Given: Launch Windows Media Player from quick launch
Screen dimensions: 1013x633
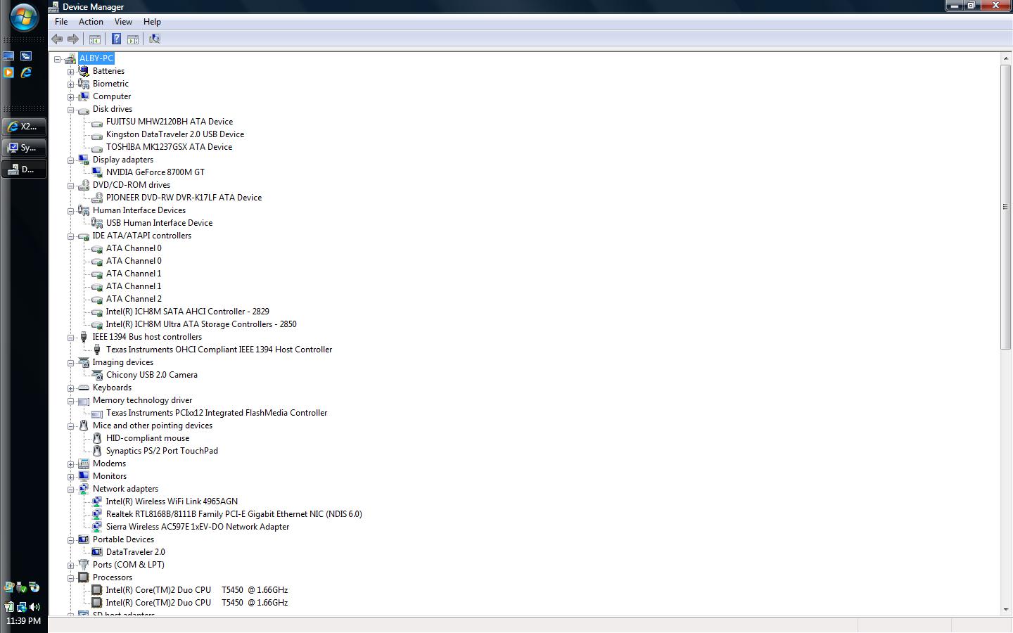Looking at the screenshot, I should pos(8,72).
